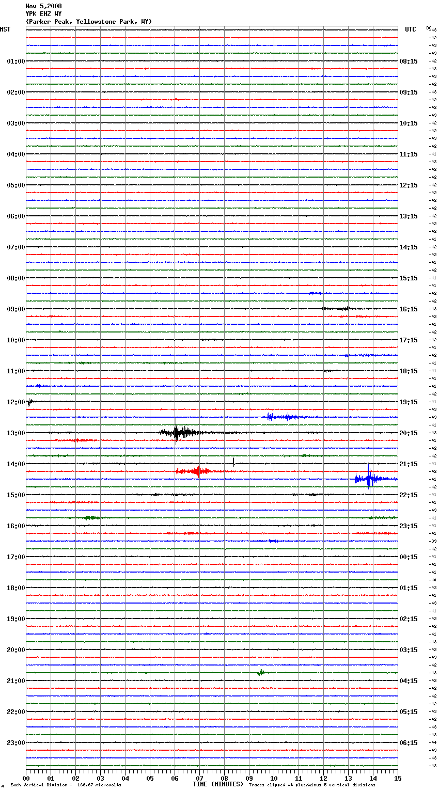
Task: Click the '09' minute axis tick label
Action: coord(249,779)
